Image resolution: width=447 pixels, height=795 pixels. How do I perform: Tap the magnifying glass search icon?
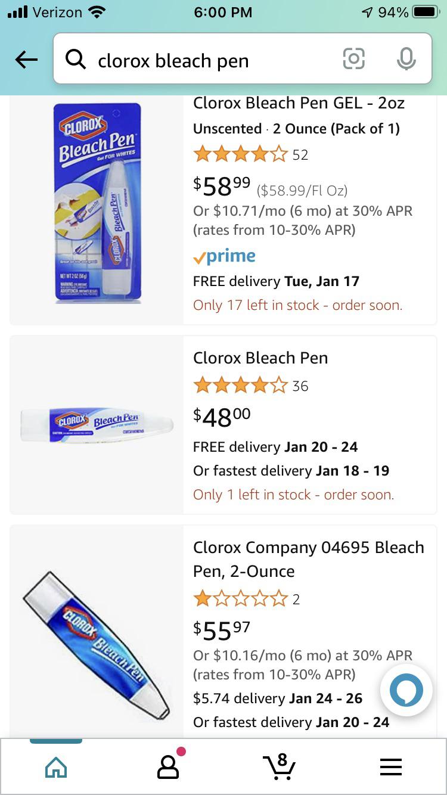pyautogui.click(x=76, y=60)
